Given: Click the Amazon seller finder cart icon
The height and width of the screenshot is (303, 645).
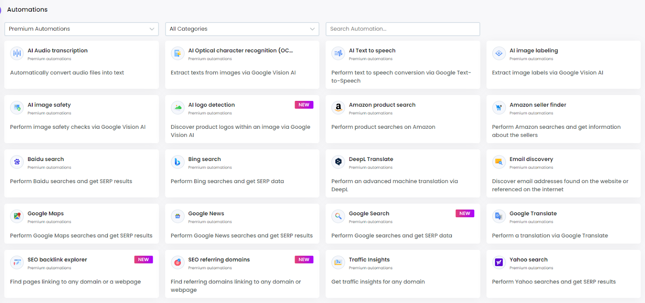Looking at the screenshot, I should tap(499, 107).
